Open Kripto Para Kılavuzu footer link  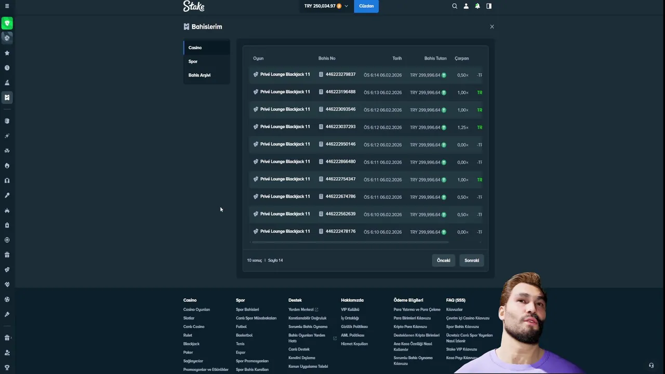click(410, 327)
